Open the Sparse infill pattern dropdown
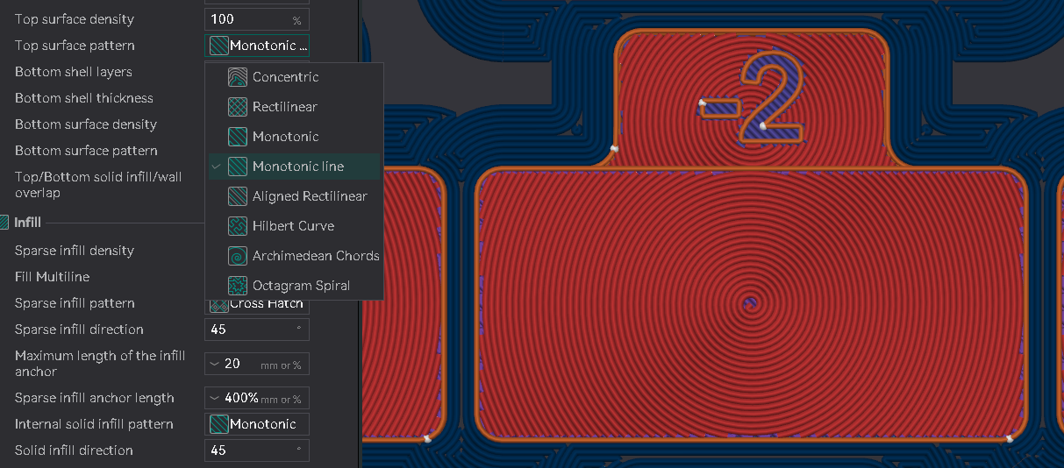 (257, 304)
